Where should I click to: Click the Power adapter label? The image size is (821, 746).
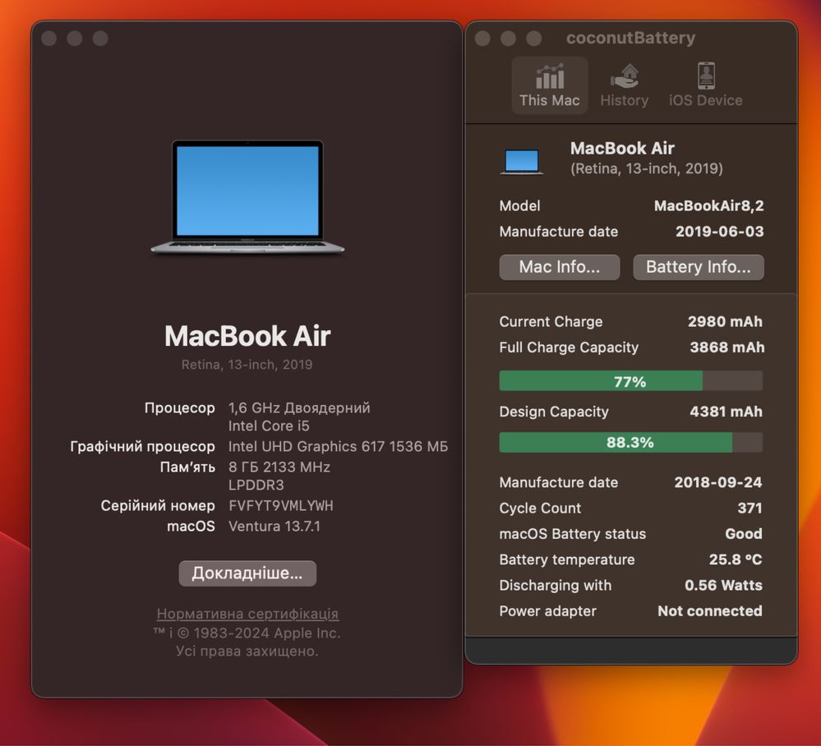547,611
